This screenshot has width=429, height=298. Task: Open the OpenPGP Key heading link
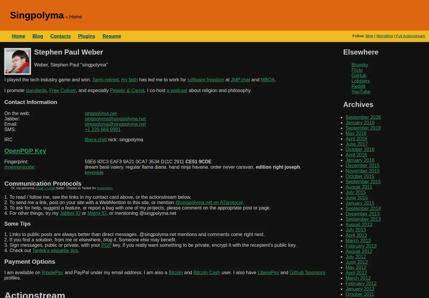click(x=25, y=151)
